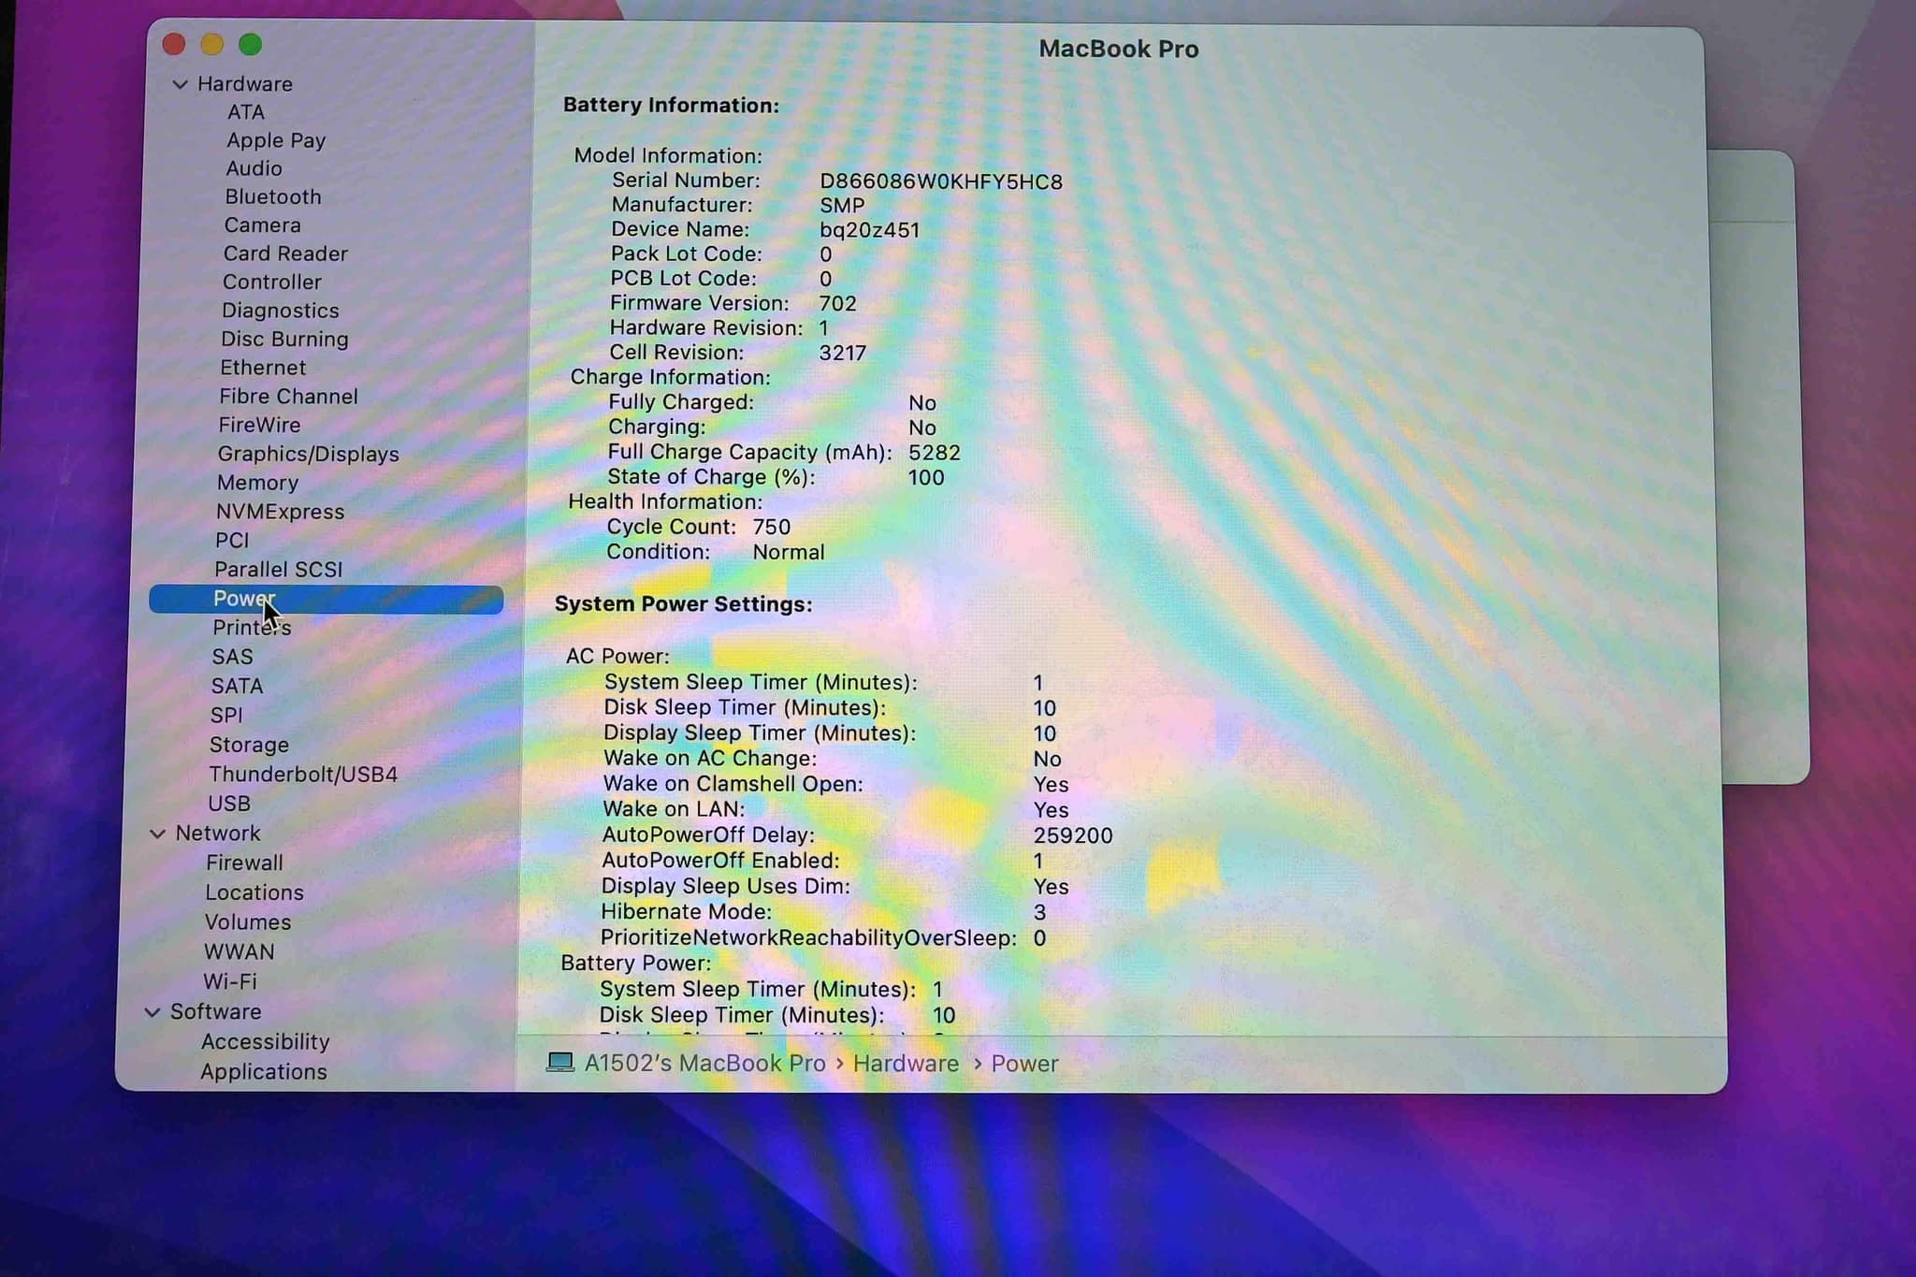Select Printers in the sidebar
The width and height of the screenshot is (1916, 1277).
pos(252,628)
